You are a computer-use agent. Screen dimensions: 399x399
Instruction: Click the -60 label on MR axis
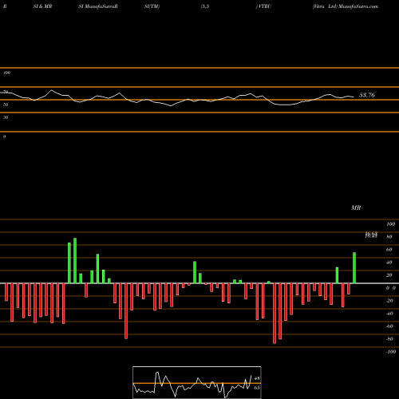point(389,326)
